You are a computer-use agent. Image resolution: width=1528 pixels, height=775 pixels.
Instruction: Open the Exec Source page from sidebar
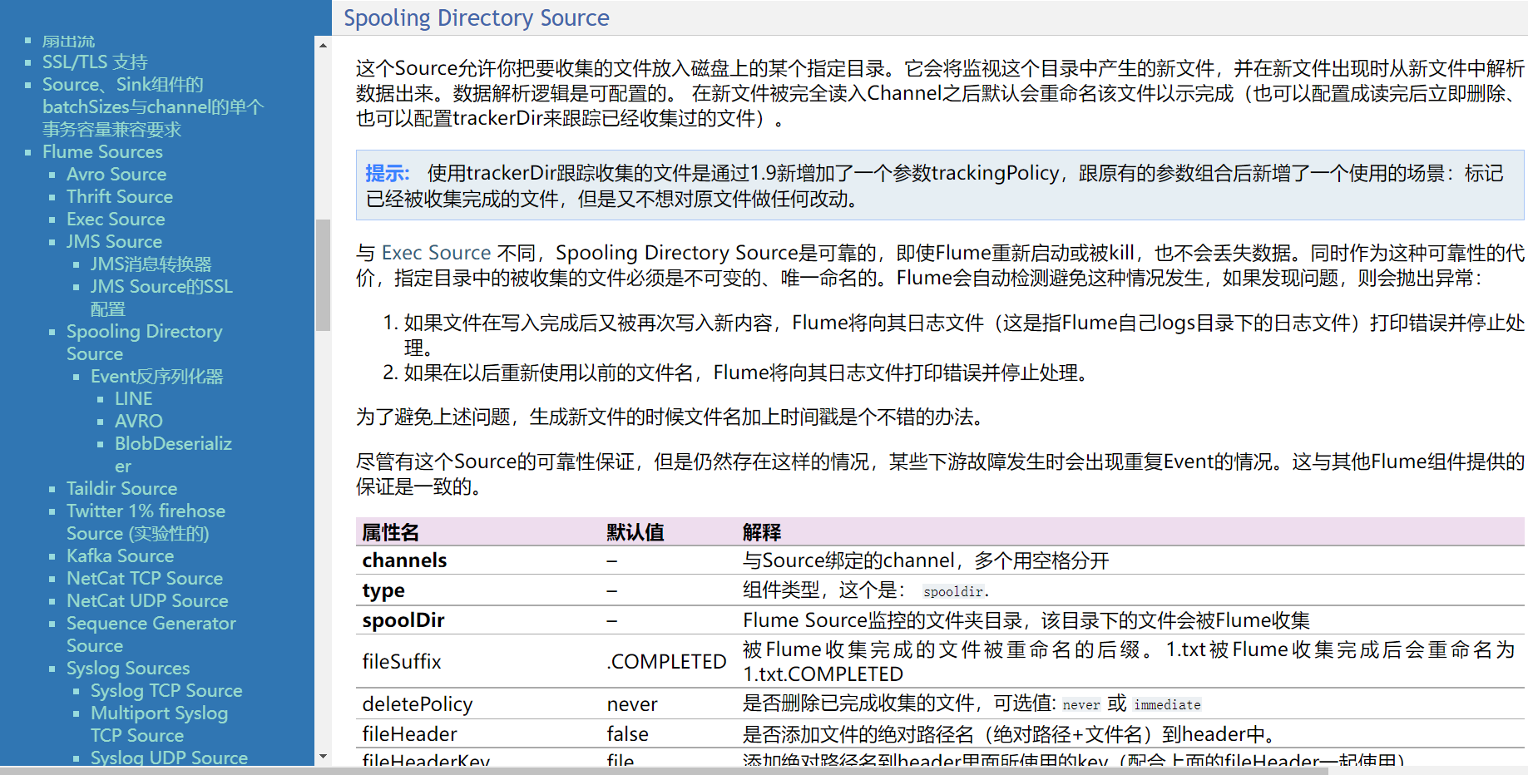[116, 219]
